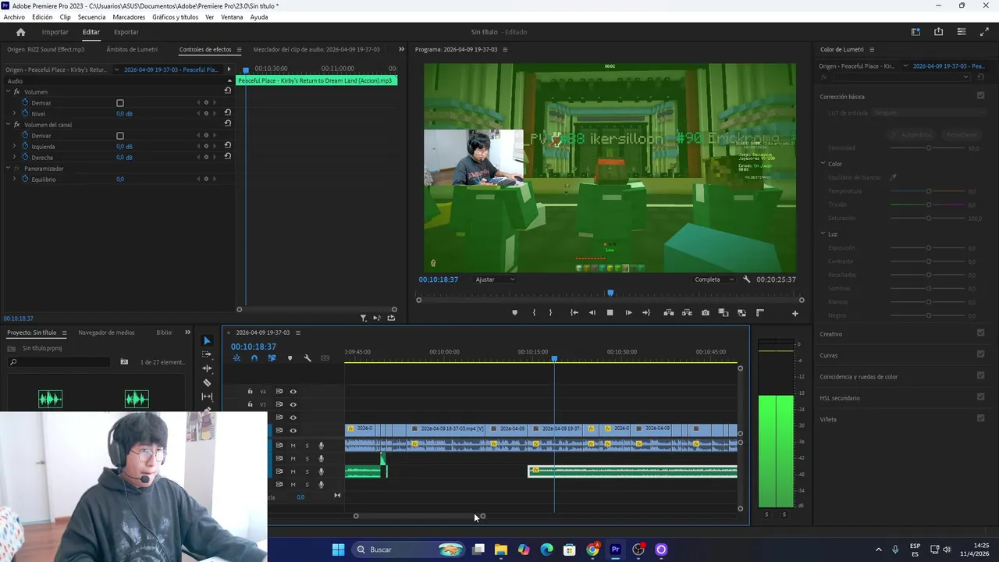Step forward one frame
Screen dimensions: 999x562
(x=628, y=313)
